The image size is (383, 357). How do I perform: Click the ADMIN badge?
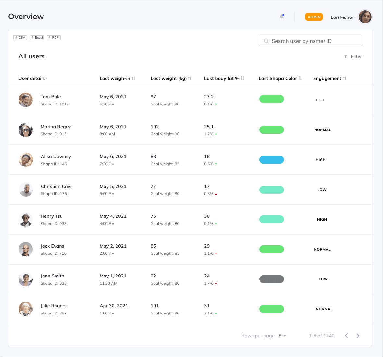314,17
